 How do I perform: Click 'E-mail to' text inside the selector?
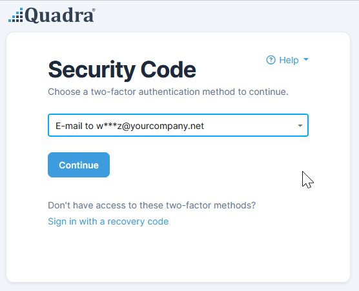pos(74,126)
